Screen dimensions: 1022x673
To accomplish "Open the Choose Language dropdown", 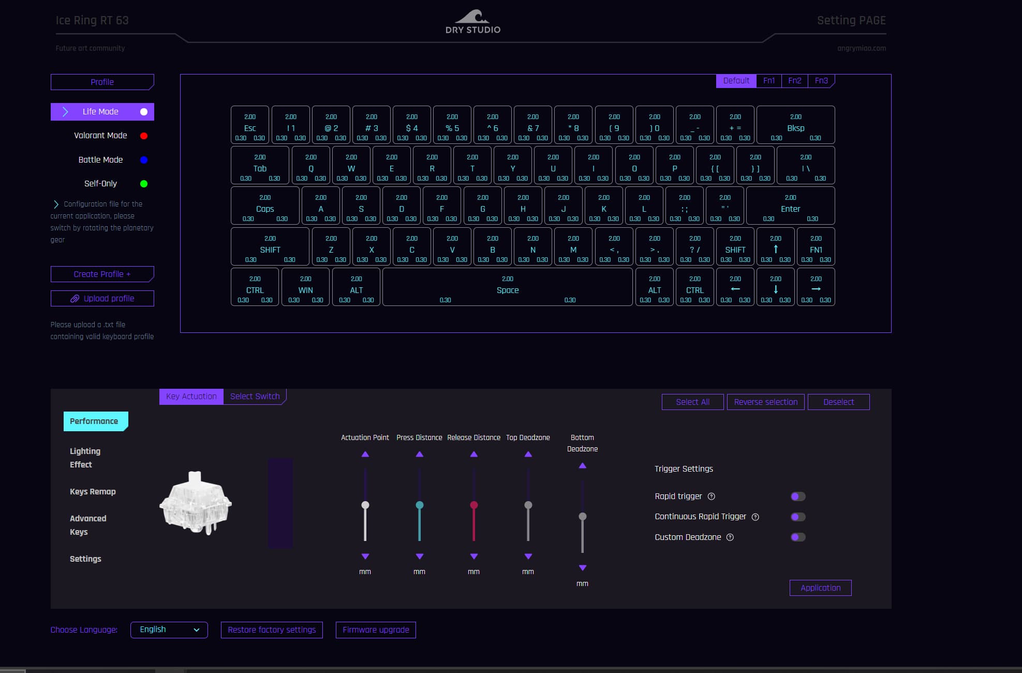I will 169,630.
